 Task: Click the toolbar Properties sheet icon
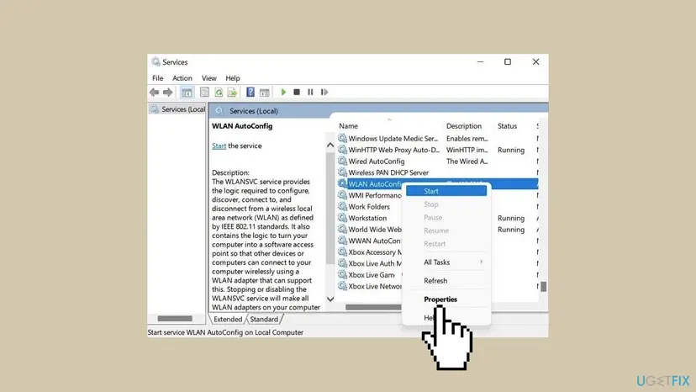(x=204, y=92)
